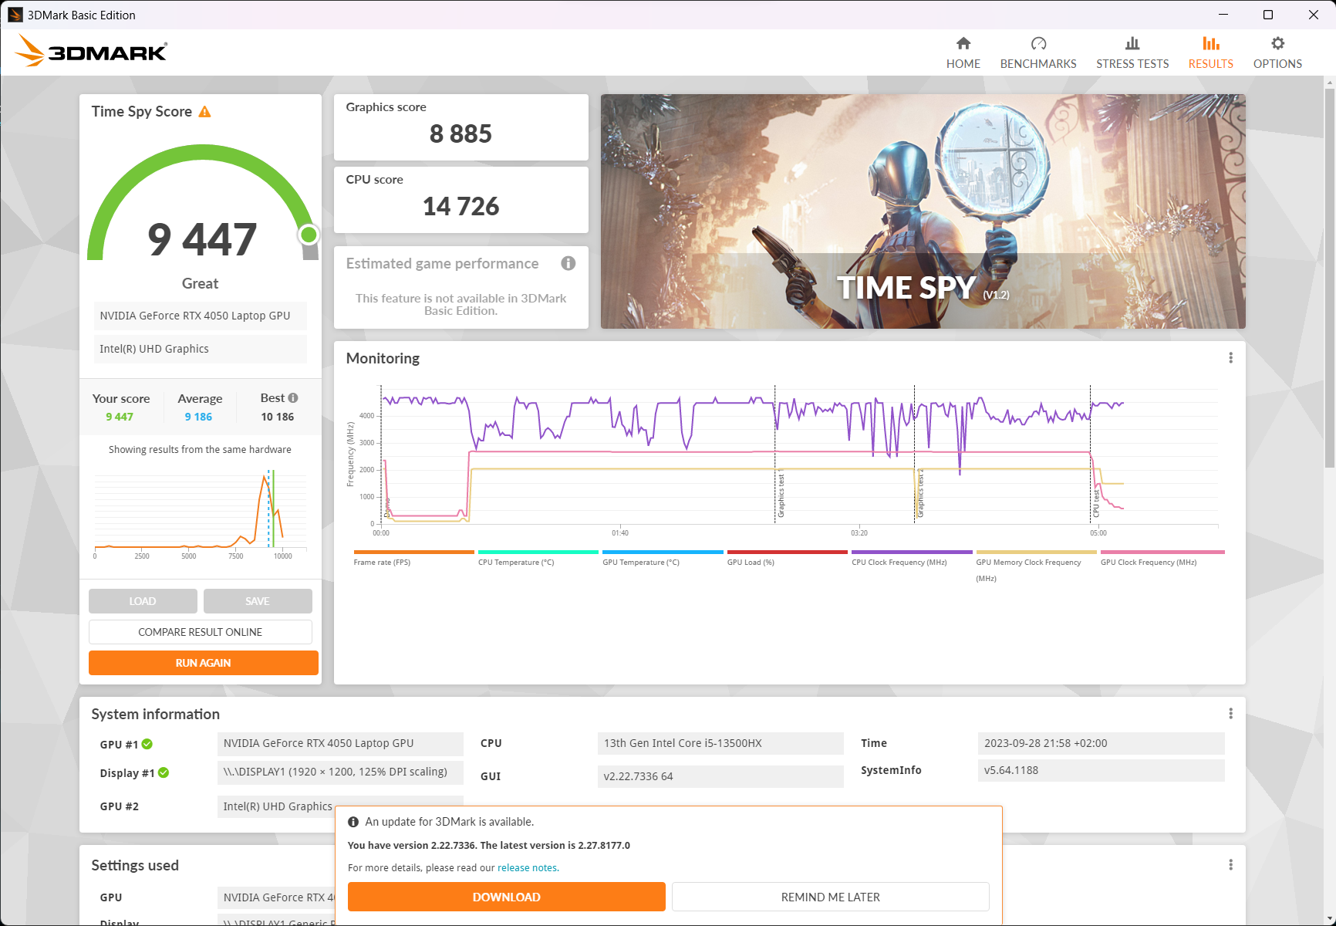Image resolution: width=1336 pixels, height=926 pixels.
Task: Click the Graphics test 2 chart marker
Action: coord(920,494)
